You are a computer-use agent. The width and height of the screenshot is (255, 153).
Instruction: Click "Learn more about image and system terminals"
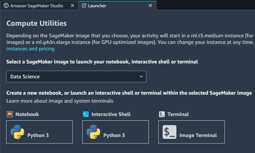point(60,101)
